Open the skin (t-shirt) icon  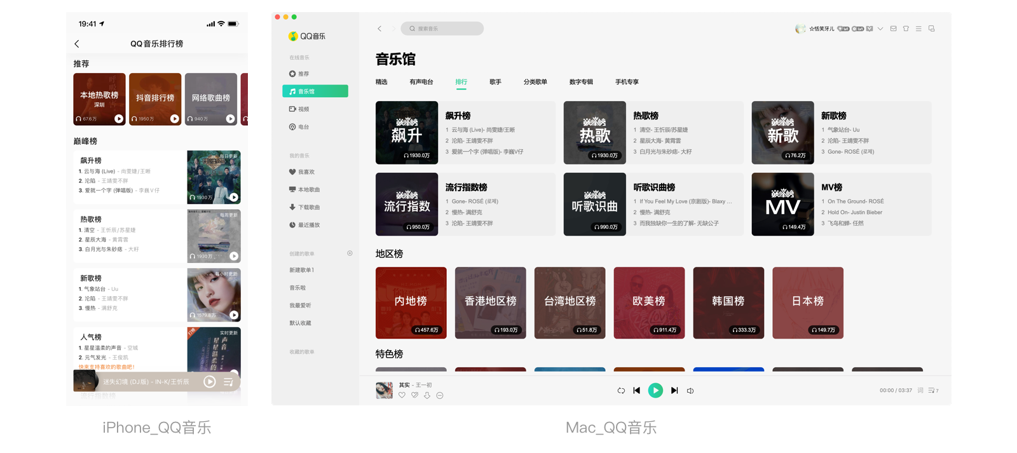click(906, 29)
